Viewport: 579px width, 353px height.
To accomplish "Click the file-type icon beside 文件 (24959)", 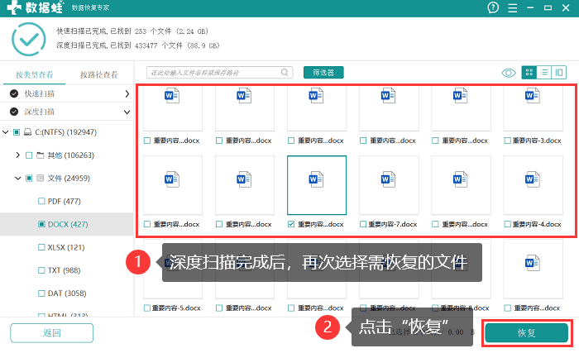I will pyautogui.click(x=41, y=179).
